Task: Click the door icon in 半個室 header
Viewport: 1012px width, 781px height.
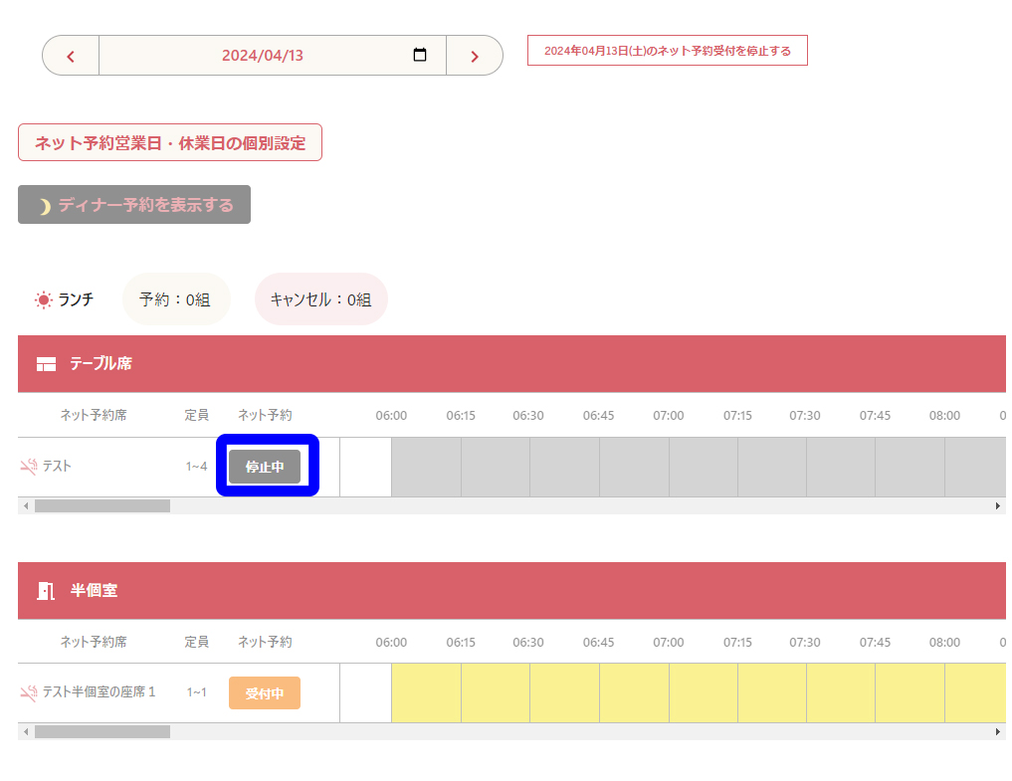Action: point(46,591)
